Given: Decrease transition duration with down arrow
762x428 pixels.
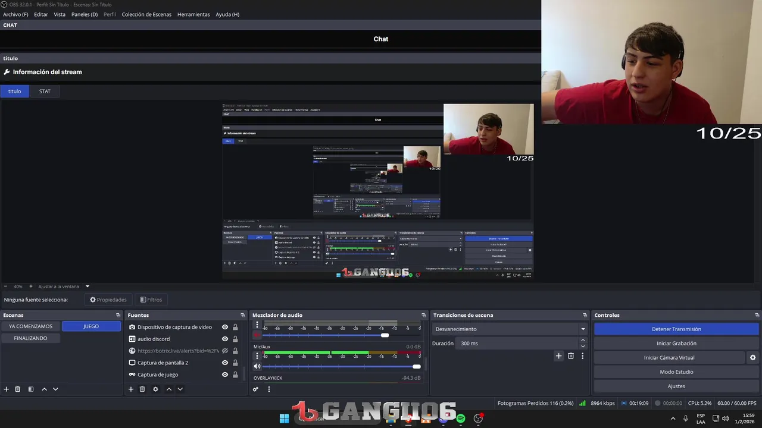Looking at the screenshot, I should (583, 346).
